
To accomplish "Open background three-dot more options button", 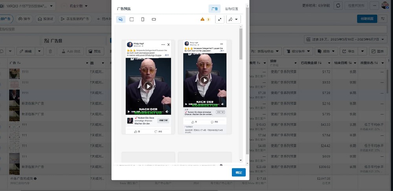I will [375, 6].
